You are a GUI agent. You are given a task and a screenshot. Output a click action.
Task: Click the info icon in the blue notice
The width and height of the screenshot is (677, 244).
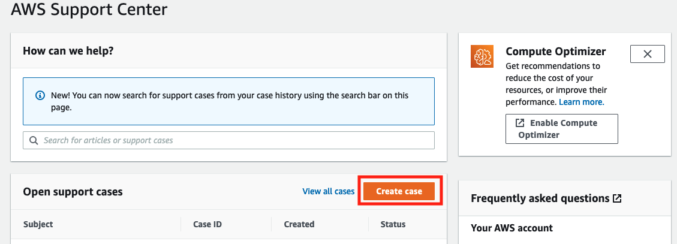(40, 95)
